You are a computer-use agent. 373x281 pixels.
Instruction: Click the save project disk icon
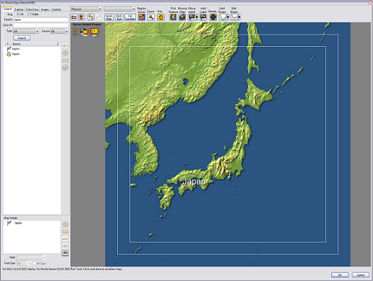[82, 17]
